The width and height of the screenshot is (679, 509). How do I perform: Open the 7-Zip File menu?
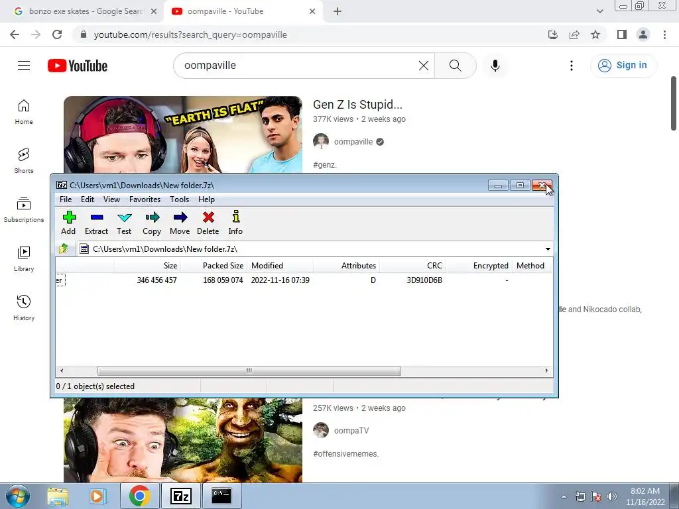coord(66,199)
